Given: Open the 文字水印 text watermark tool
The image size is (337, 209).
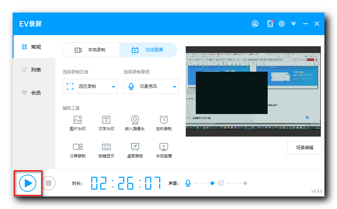Looking at the screenshot, I should [x=106, y=123].
